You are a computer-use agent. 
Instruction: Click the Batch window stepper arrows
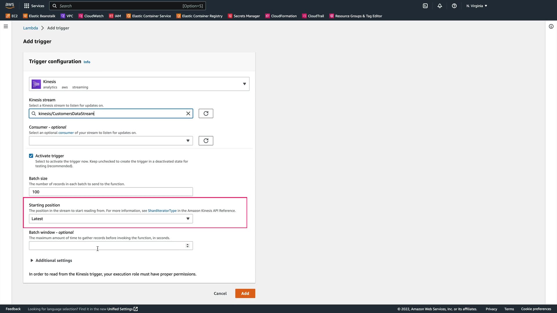[x=187, y=245]
